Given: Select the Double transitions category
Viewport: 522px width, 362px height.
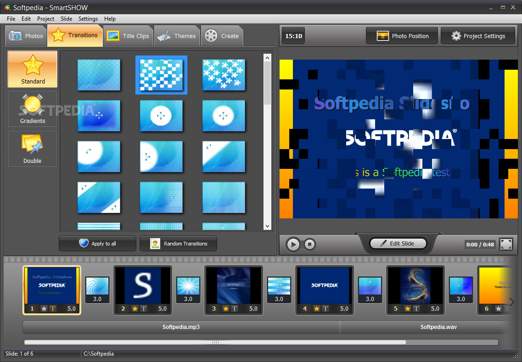Looking at the screenshot, I should 32,149.
